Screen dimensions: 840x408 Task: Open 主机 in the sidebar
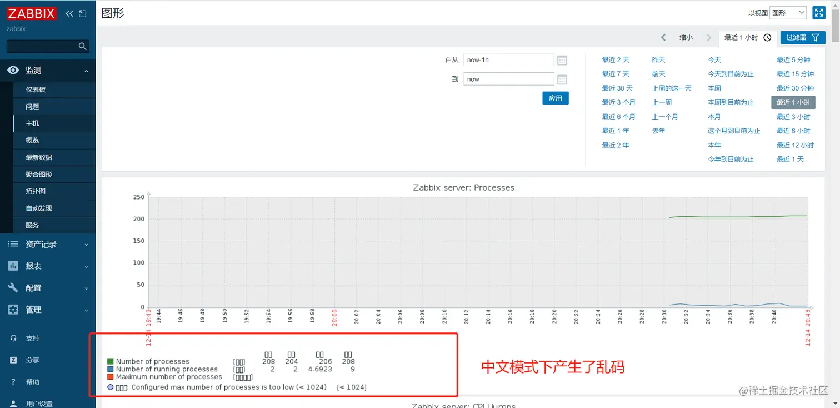pos(32,123)
